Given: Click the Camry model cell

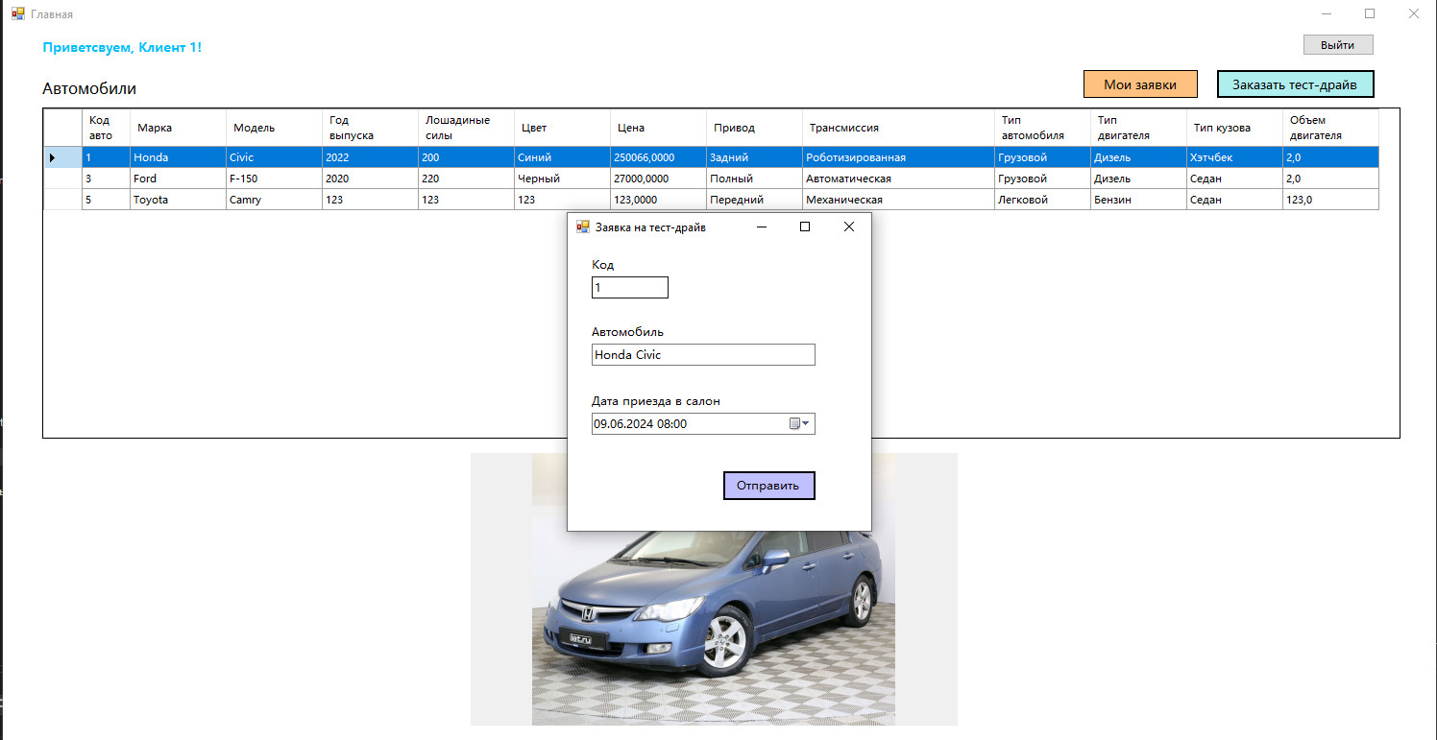Looking at the screenshot, I should [x=274, y=200].
